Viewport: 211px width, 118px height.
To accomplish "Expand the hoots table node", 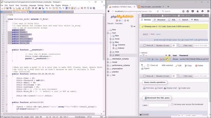I will 111,39.
